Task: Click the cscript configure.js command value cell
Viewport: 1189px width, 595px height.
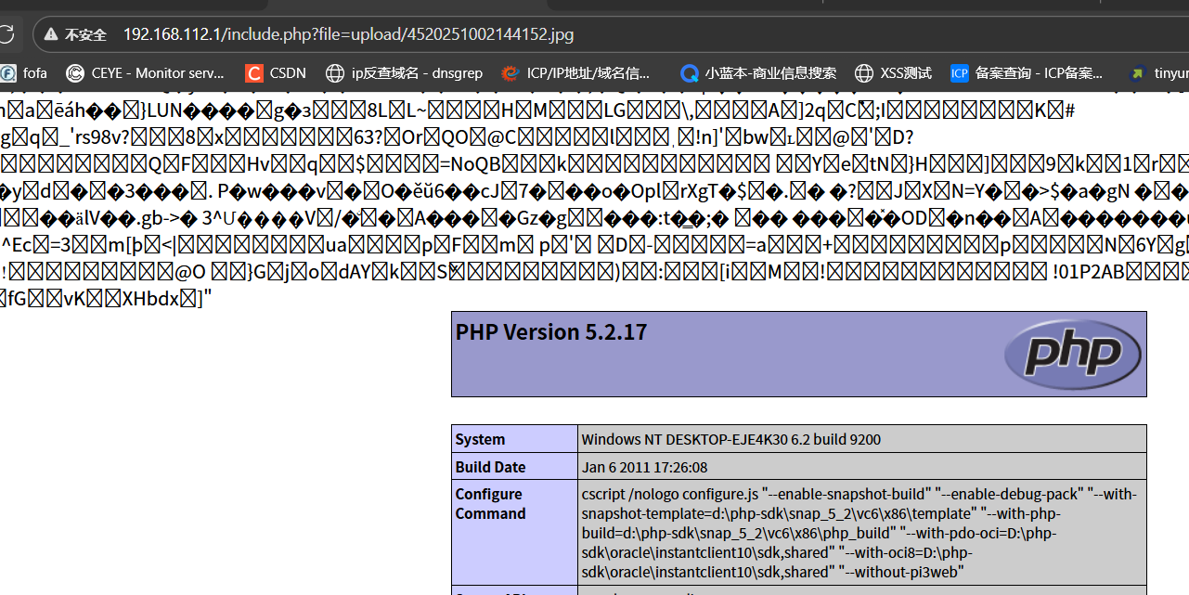Action: tap(862, 533)
